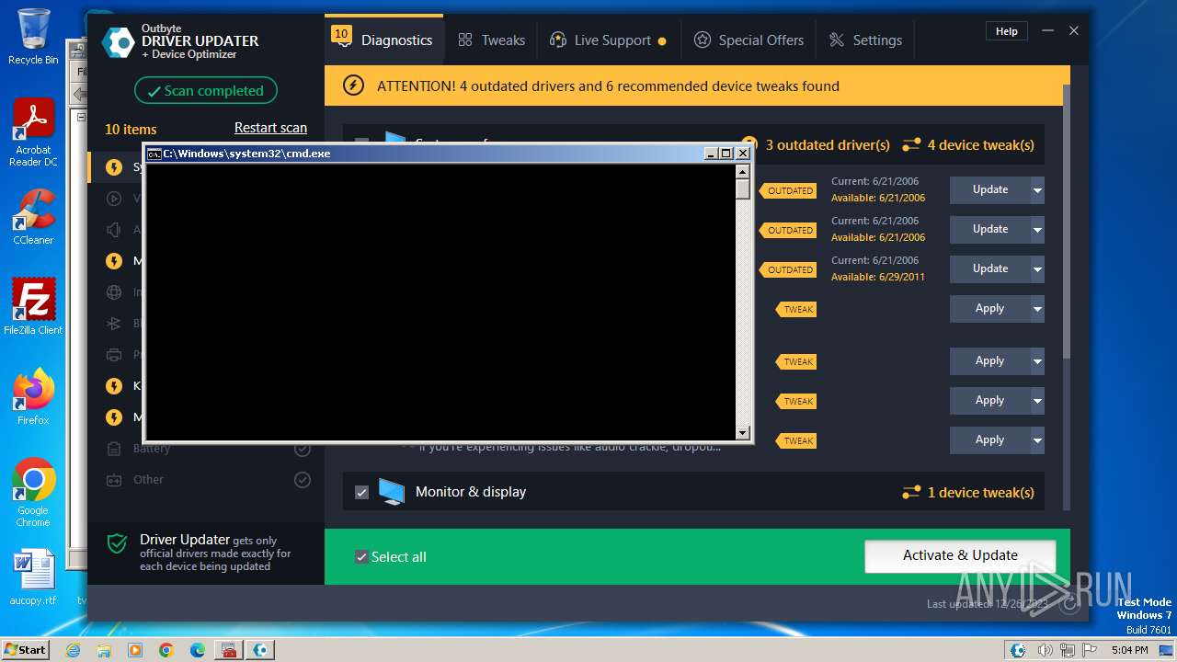This screenshot has width=1177, height=662.
Task: Expand the first Apply button dropdown arrow
Action: tap(1037, 309)
